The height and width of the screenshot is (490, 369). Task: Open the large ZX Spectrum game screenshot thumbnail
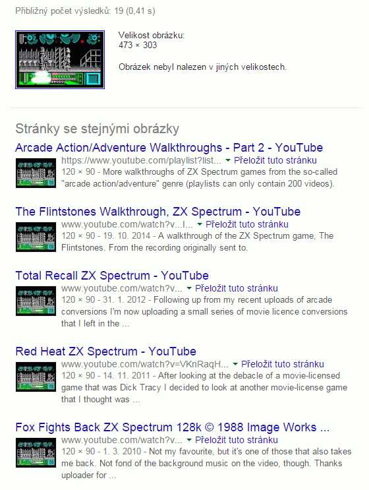tap(60, 60)
